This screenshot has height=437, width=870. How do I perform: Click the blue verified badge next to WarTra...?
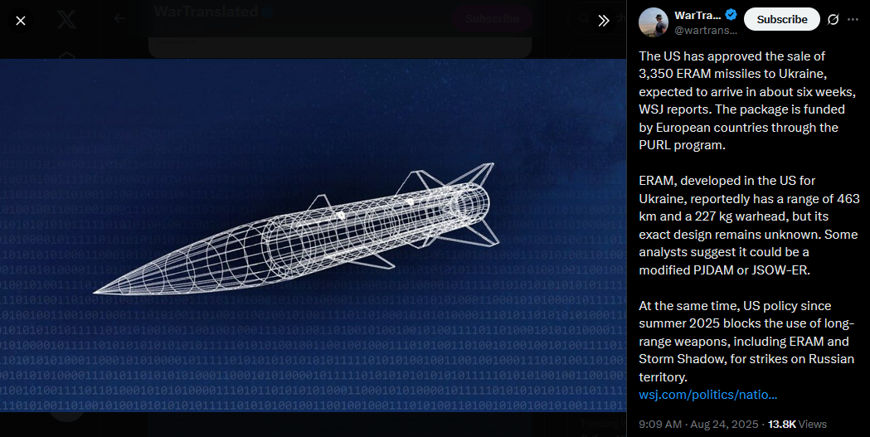pyautogui.click(x=731, y=15)
